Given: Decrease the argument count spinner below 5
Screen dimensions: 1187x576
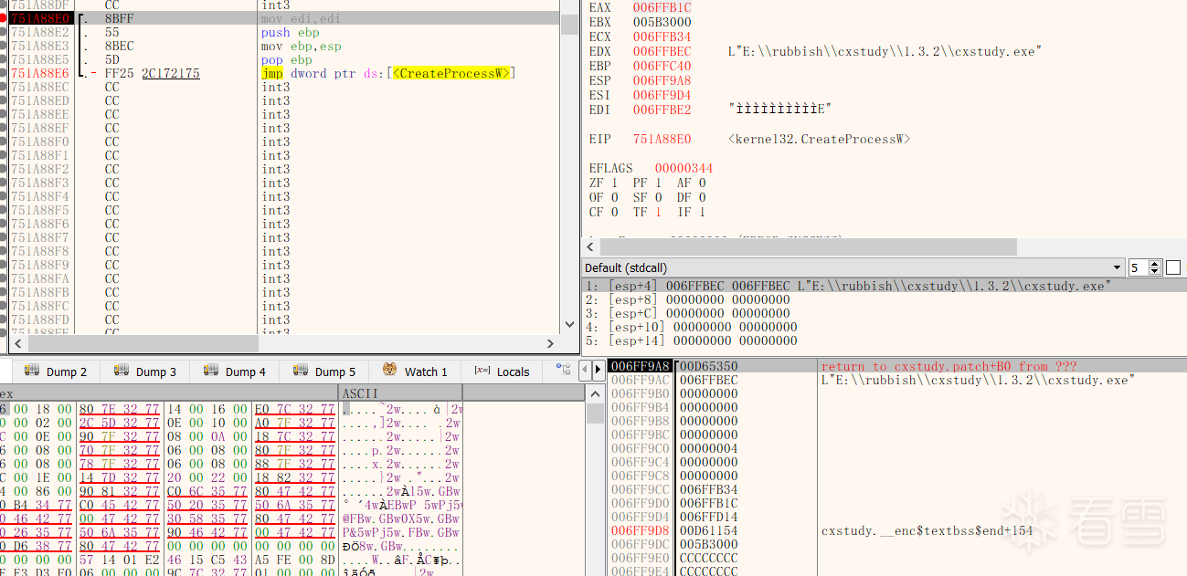Looking at the screenshot, I should click(x=1156, y=272).
